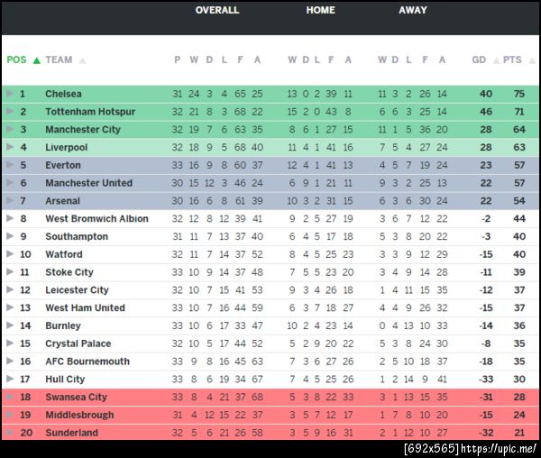Click the West Bromwich Albion team name
Screen dimensions: 541x458
point(96,218)
